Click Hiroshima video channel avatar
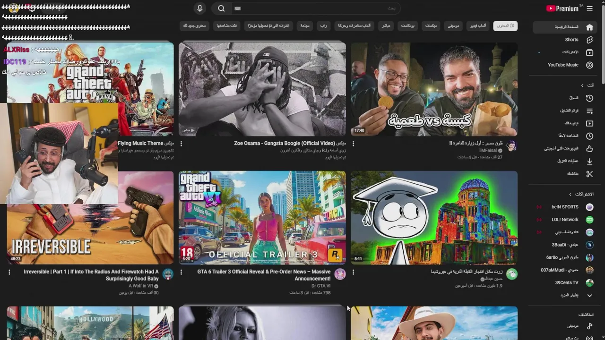605x340 pixels. [511, 274]
